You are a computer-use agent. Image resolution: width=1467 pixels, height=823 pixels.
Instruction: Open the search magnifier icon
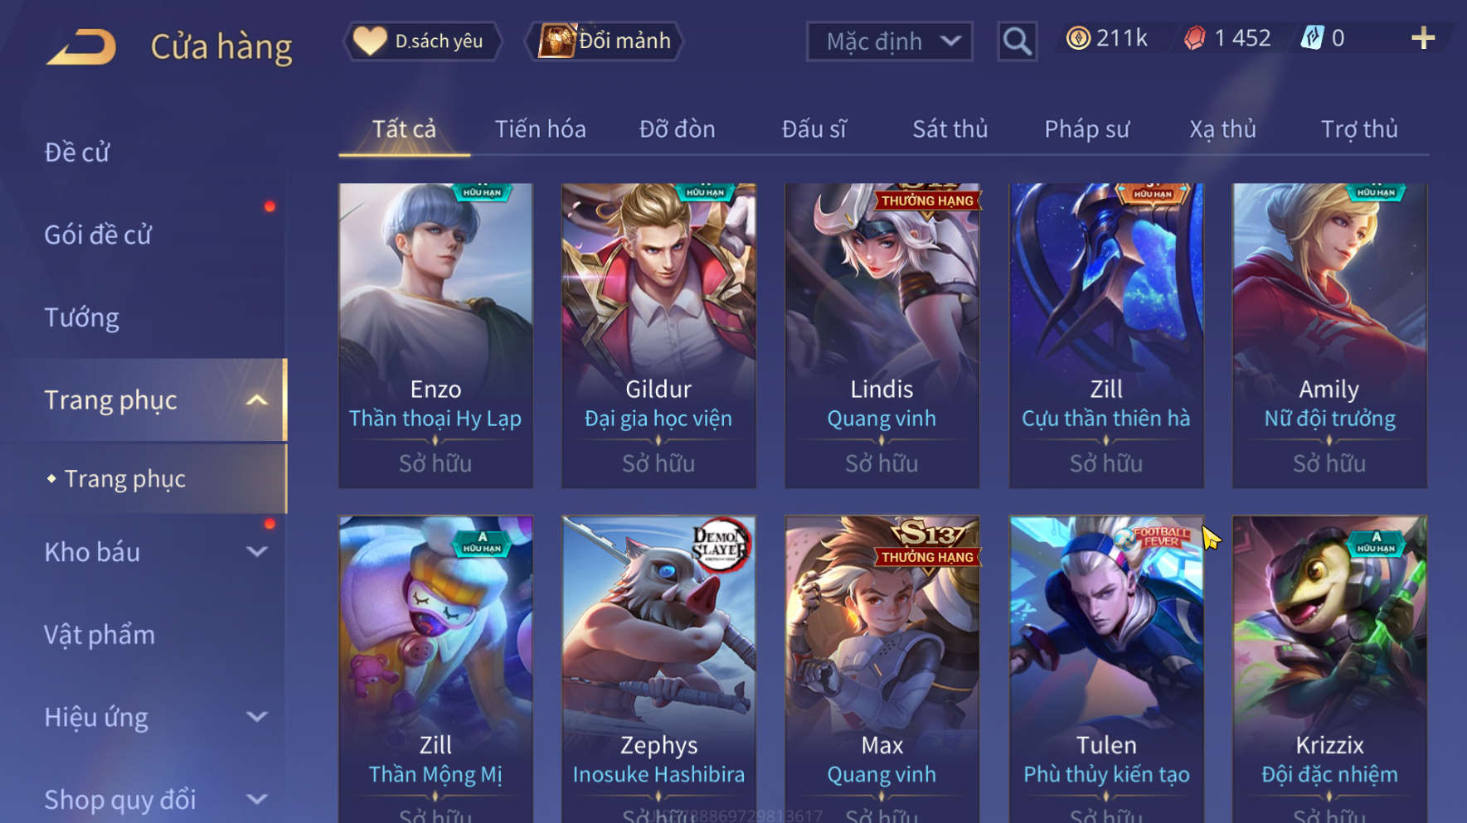click(1017, 41)
